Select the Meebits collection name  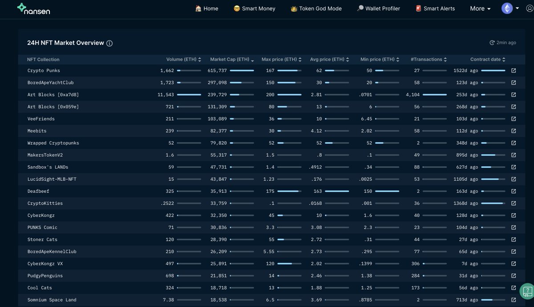click(37, 131)
